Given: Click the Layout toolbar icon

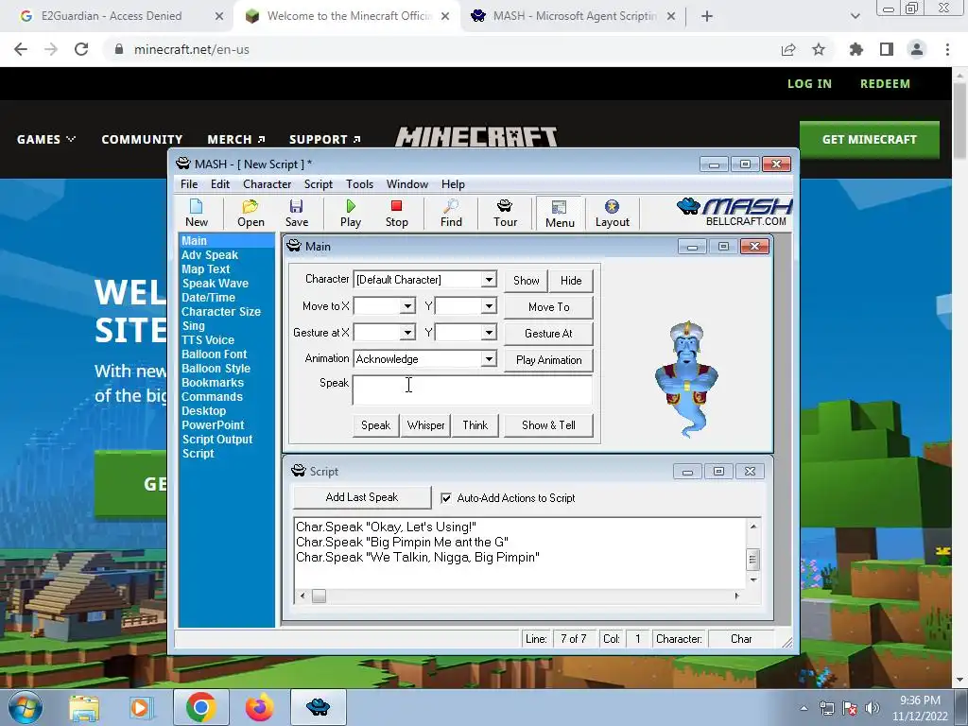Looking at the screenshot, I should (x=612, y=214).
